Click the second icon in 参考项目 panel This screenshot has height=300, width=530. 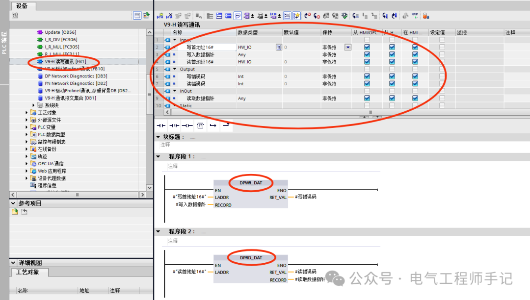tap(25, 212)
